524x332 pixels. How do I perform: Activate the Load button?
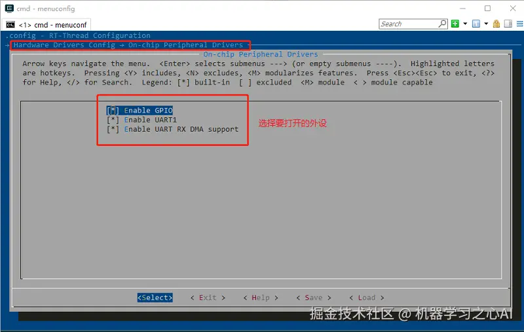click(367, 297)
